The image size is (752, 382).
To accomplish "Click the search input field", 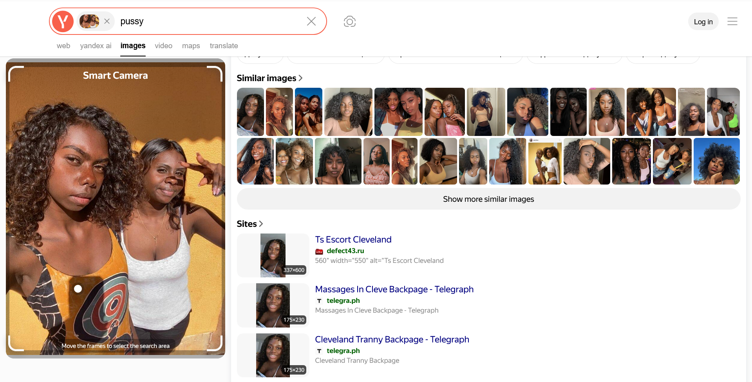I will coord(211,21).
